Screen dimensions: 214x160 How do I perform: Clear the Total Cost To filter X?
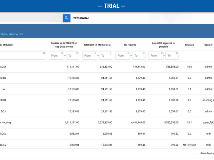point(110,53)
